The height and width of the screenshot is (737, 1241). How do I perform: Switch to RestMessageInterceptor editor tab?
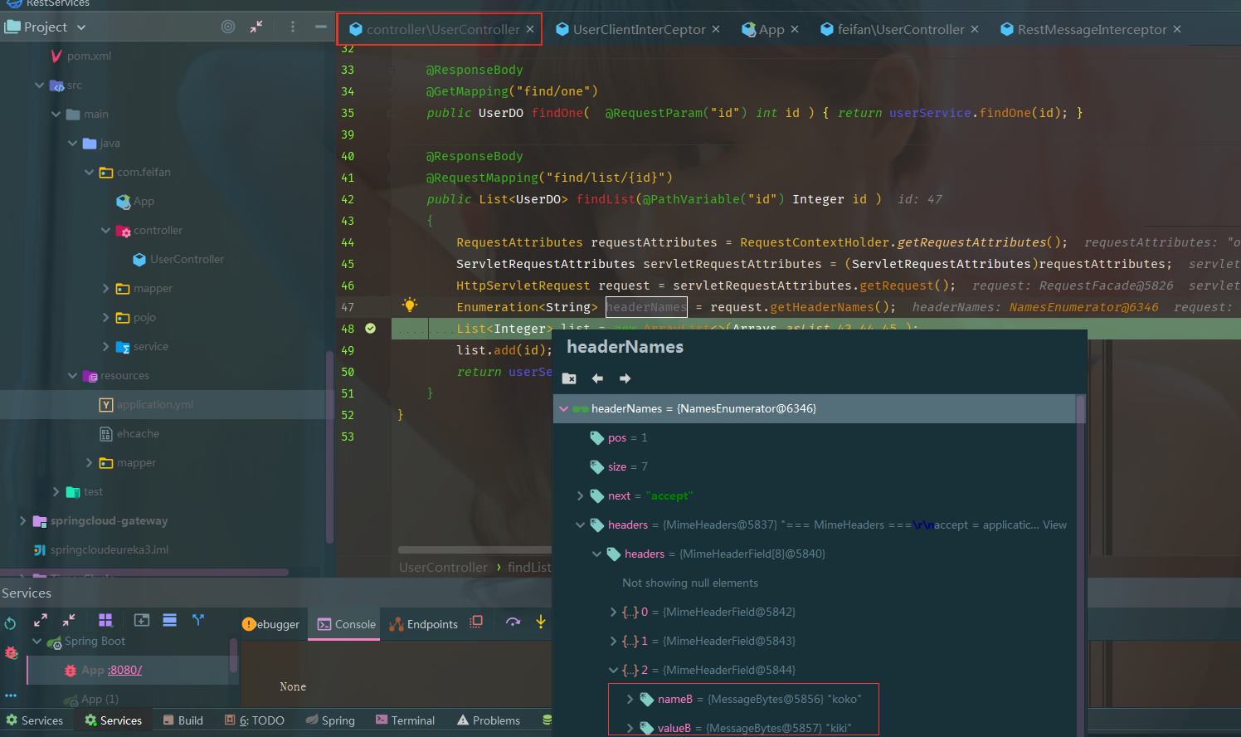(1092, 29)
